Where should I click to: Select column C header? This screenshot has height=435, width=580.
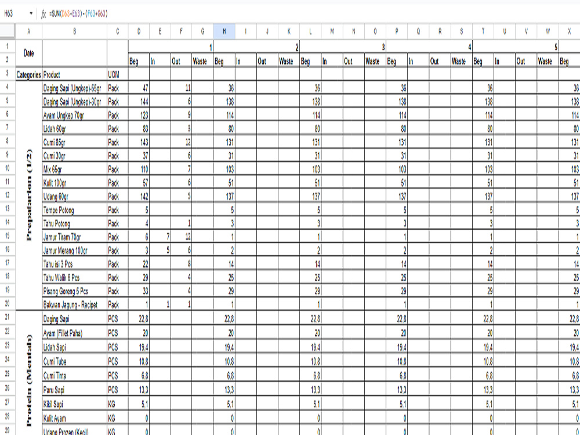click(118, 32)
